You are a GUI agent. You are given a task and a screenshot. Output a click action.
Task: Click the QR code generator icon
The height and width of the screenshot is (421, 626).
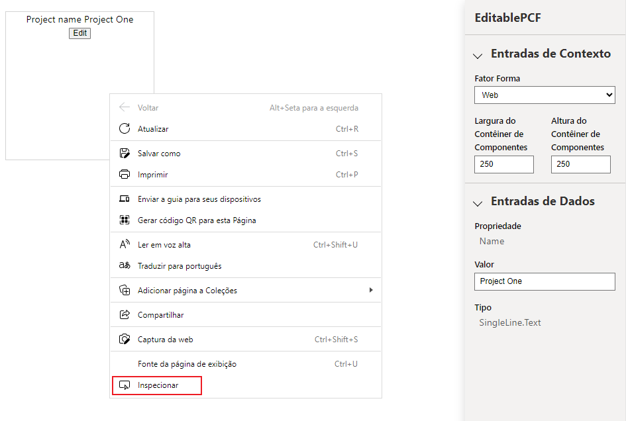[x=125, y=220]
